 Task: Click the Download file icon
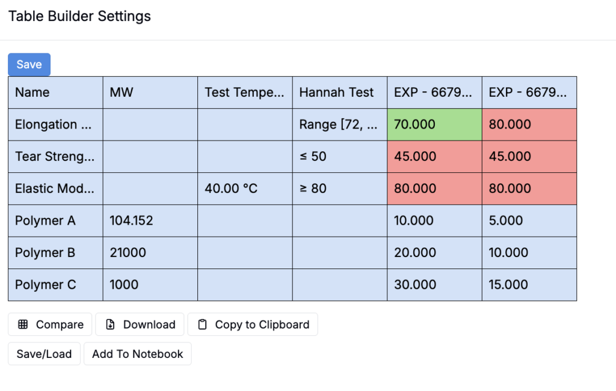coord(111,324)
